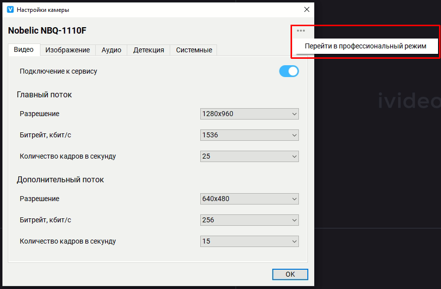This screenshot has width=441, height=289.
Task: Open additional stream frame rate dropdown 15
Action: coord(250,242)
